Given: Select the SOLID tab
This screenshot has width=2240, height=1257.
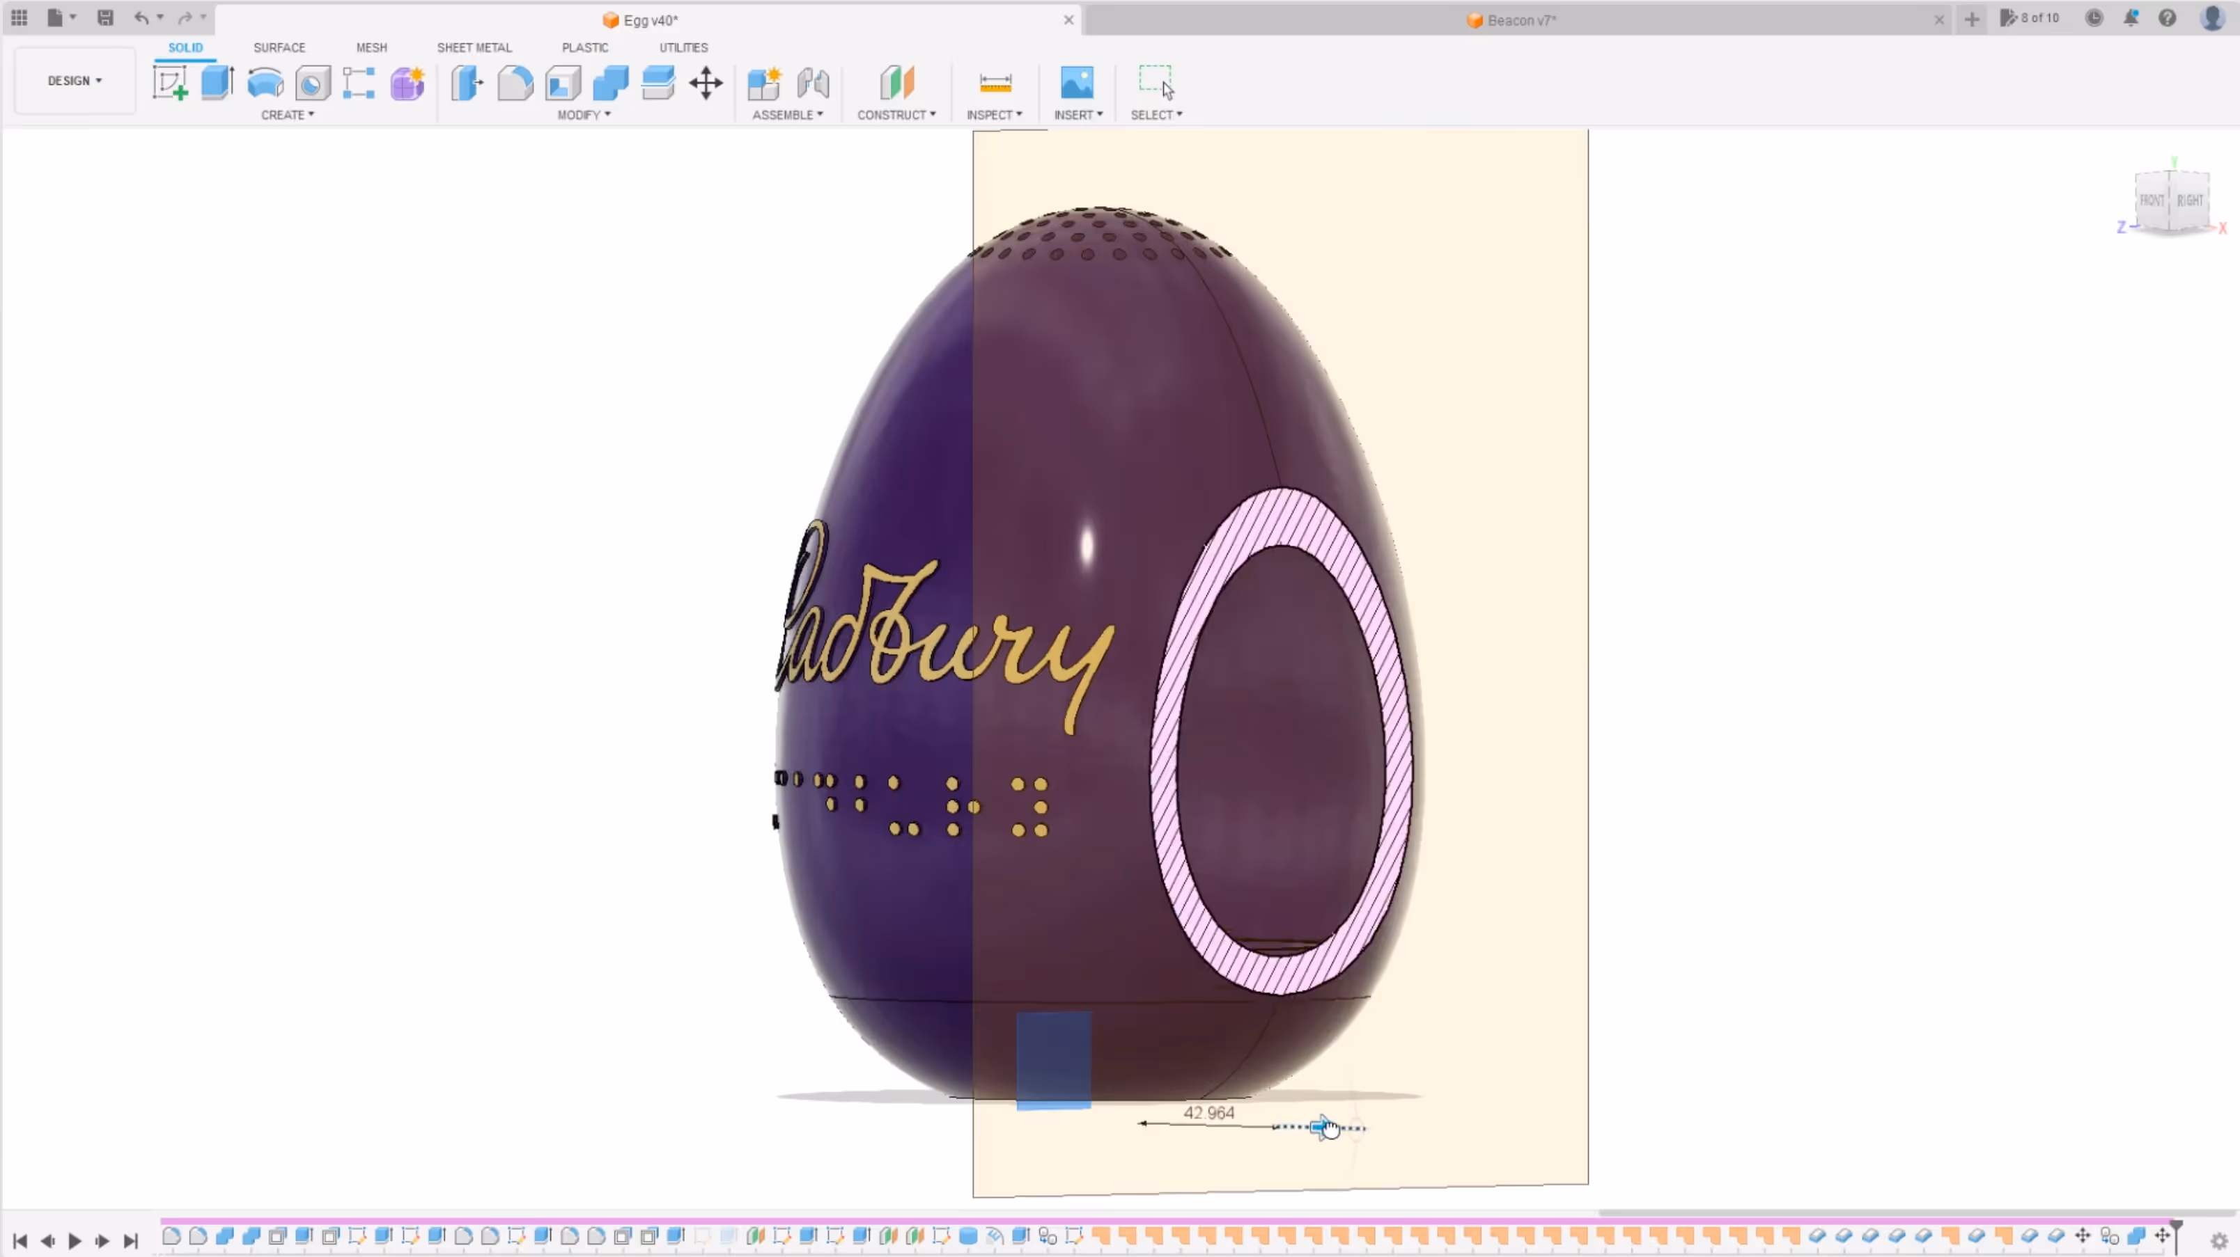Looking at the screenshot, I should tap(185, 48).
